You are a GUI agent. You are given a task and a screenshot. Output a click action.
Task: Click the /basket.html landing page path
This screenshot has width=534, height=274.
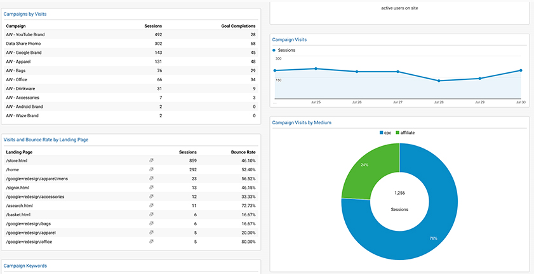pyautogui.click(x=18, y=214)
